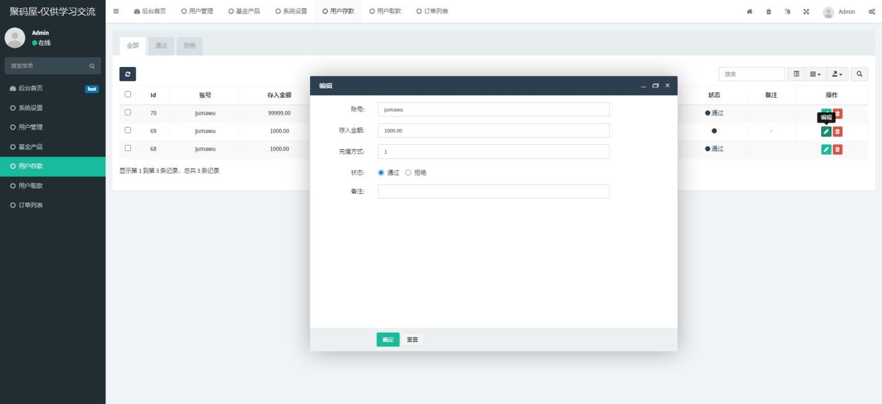Screen dimensions: 882x404
Task: Open the column display grid dropdown
Action: [815, 74]
